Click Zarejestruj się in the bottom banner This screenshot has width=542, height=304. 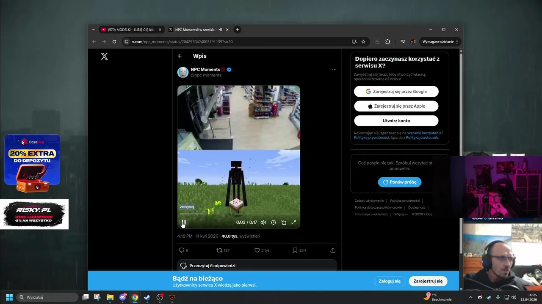click(x=428, y=281)
